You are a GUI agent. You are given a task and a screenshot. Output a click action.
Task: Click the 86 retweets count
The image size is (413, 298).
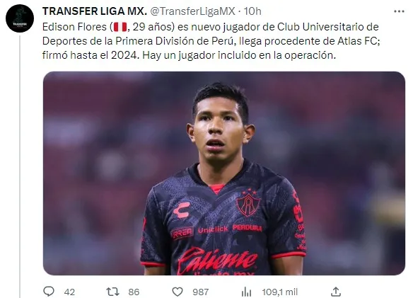click(x=134, y=292)
